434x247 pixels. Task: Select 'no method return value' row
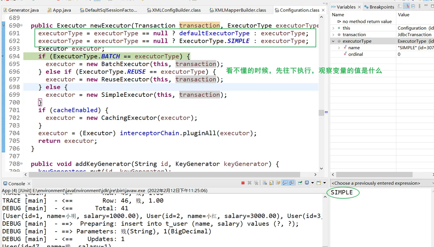(382, 22)
